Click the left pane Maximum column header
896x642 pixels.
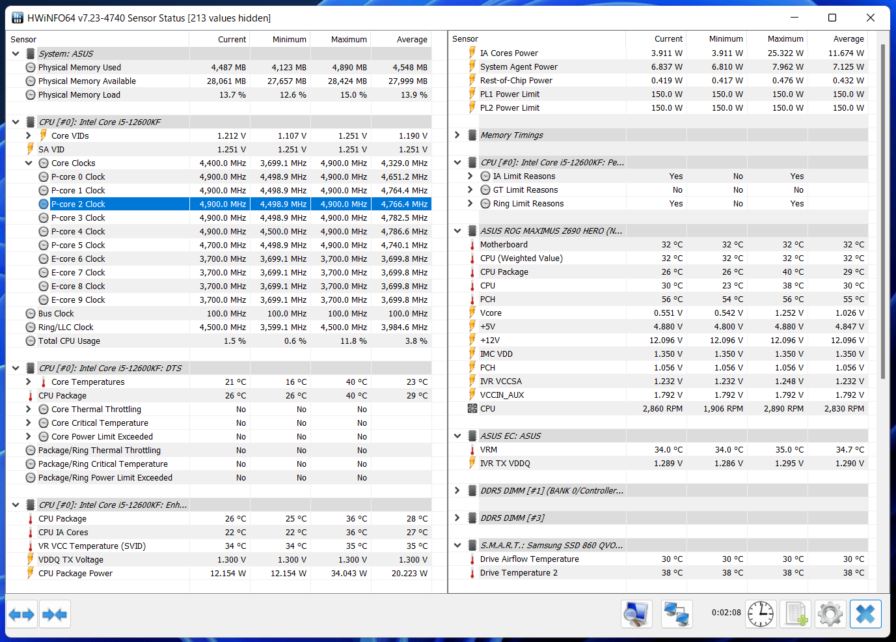[341, 40]
